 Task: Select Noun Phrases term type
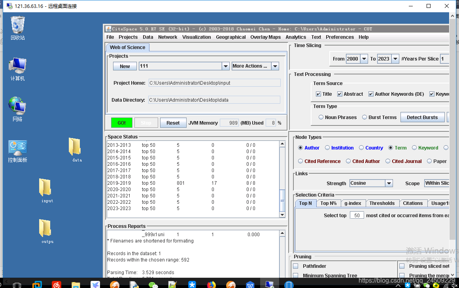pyautogui.click(x=321, y=117)
